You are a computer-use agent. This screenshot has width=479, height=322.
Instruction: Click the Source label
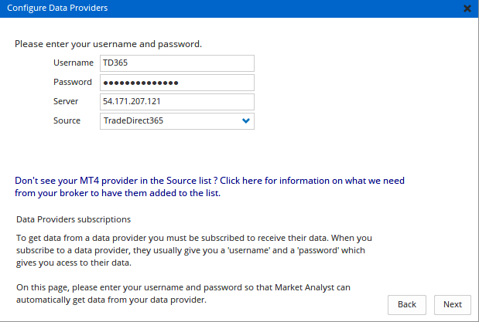tap(67, 120)
